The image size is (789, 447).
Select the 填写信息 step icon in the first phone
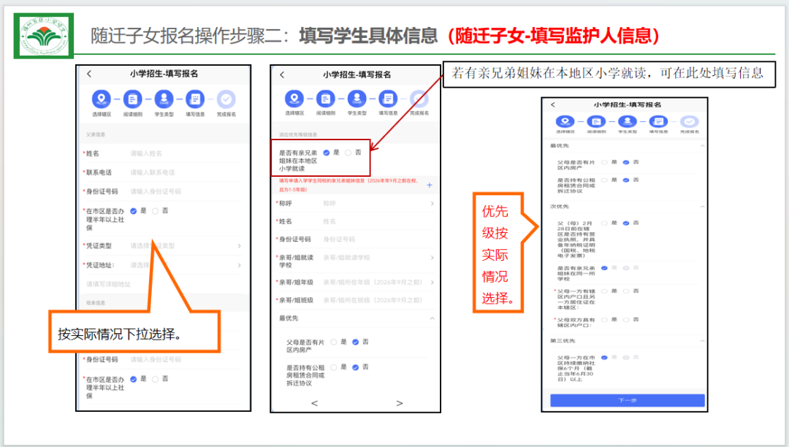tap(195, 99)
